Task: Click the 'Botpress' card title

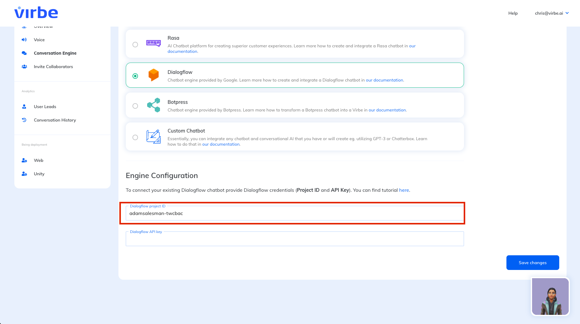Action: [178, 102]
